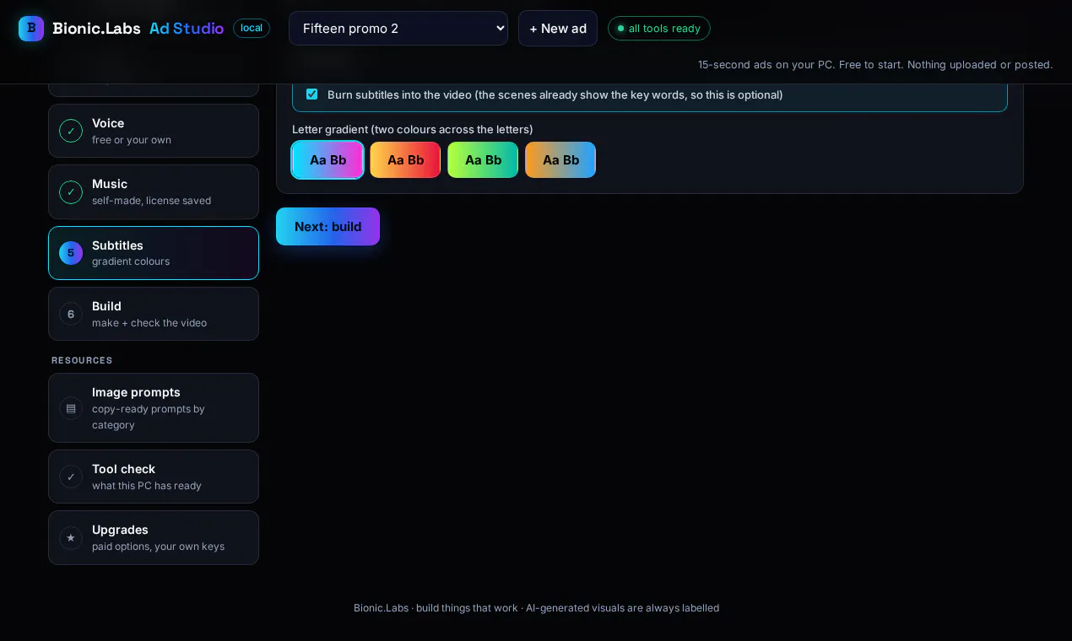Open Image prompts resource
This screenshot has height=641, width=1072.
tap(154, 408)
